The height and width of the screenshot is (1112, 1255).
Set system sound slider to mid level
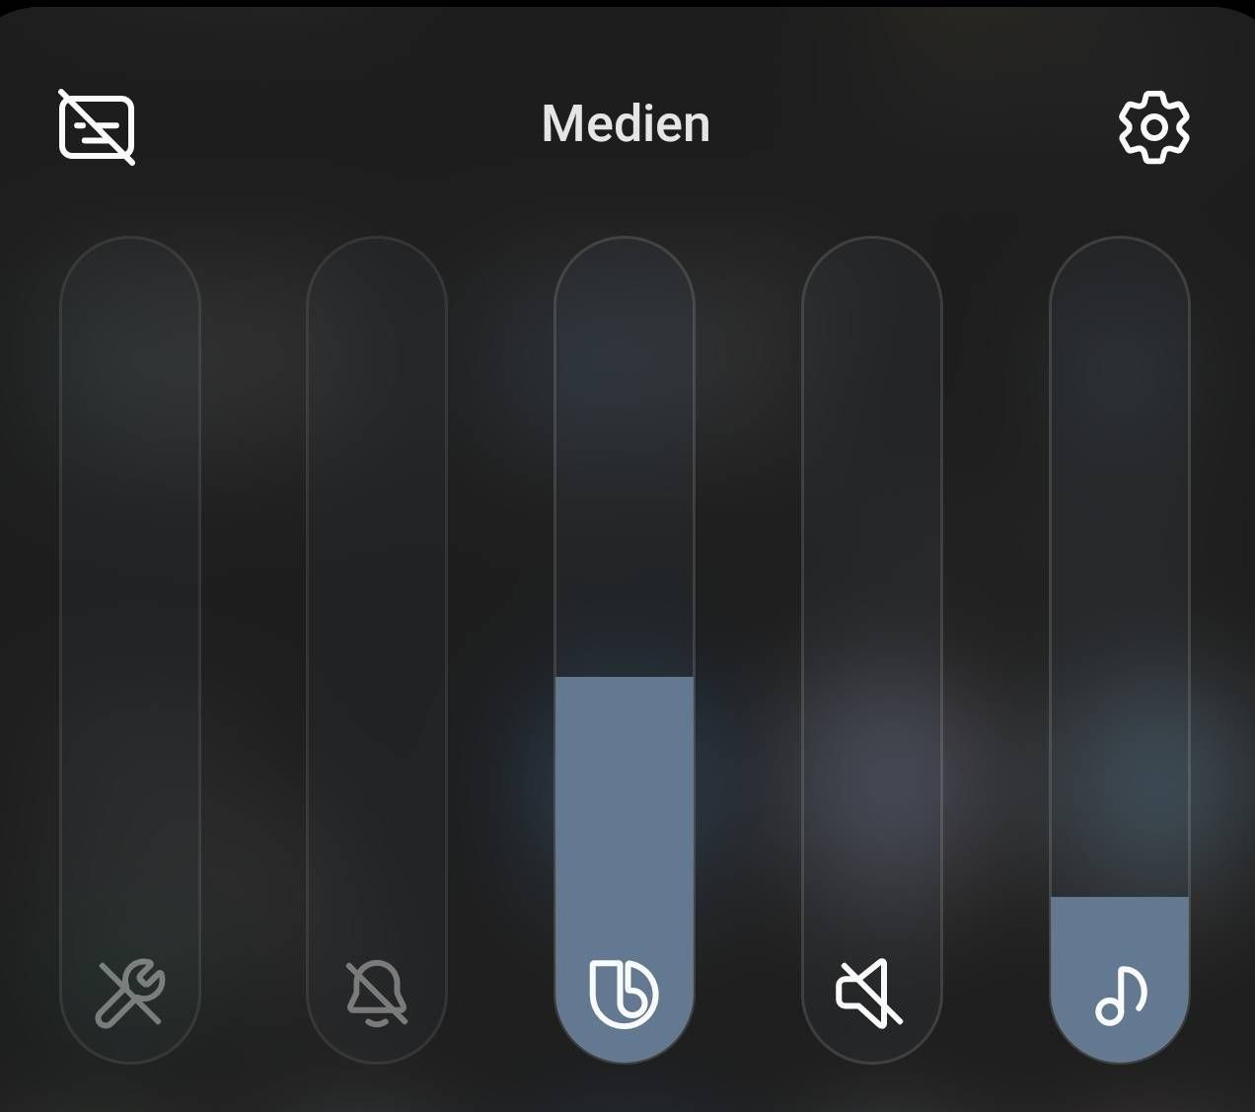pos(130,650)
